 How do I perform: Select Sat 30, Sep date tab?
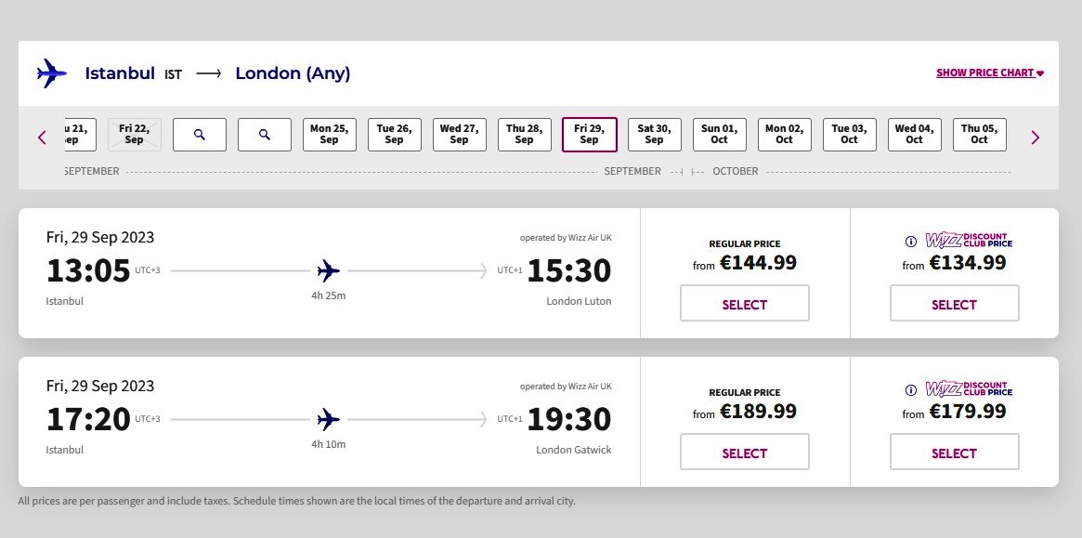pyautogui.click(x=654, y=135)
